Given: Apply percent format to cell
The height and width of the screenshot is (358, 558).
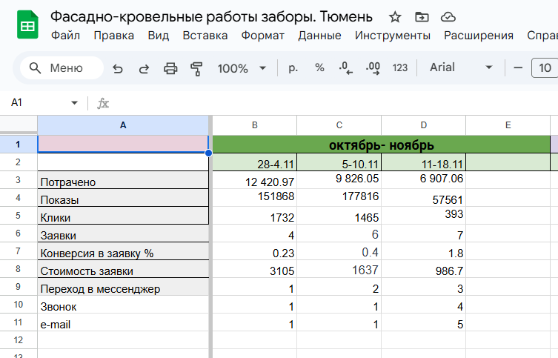Looking at the screenshot, I should (319, 68).
